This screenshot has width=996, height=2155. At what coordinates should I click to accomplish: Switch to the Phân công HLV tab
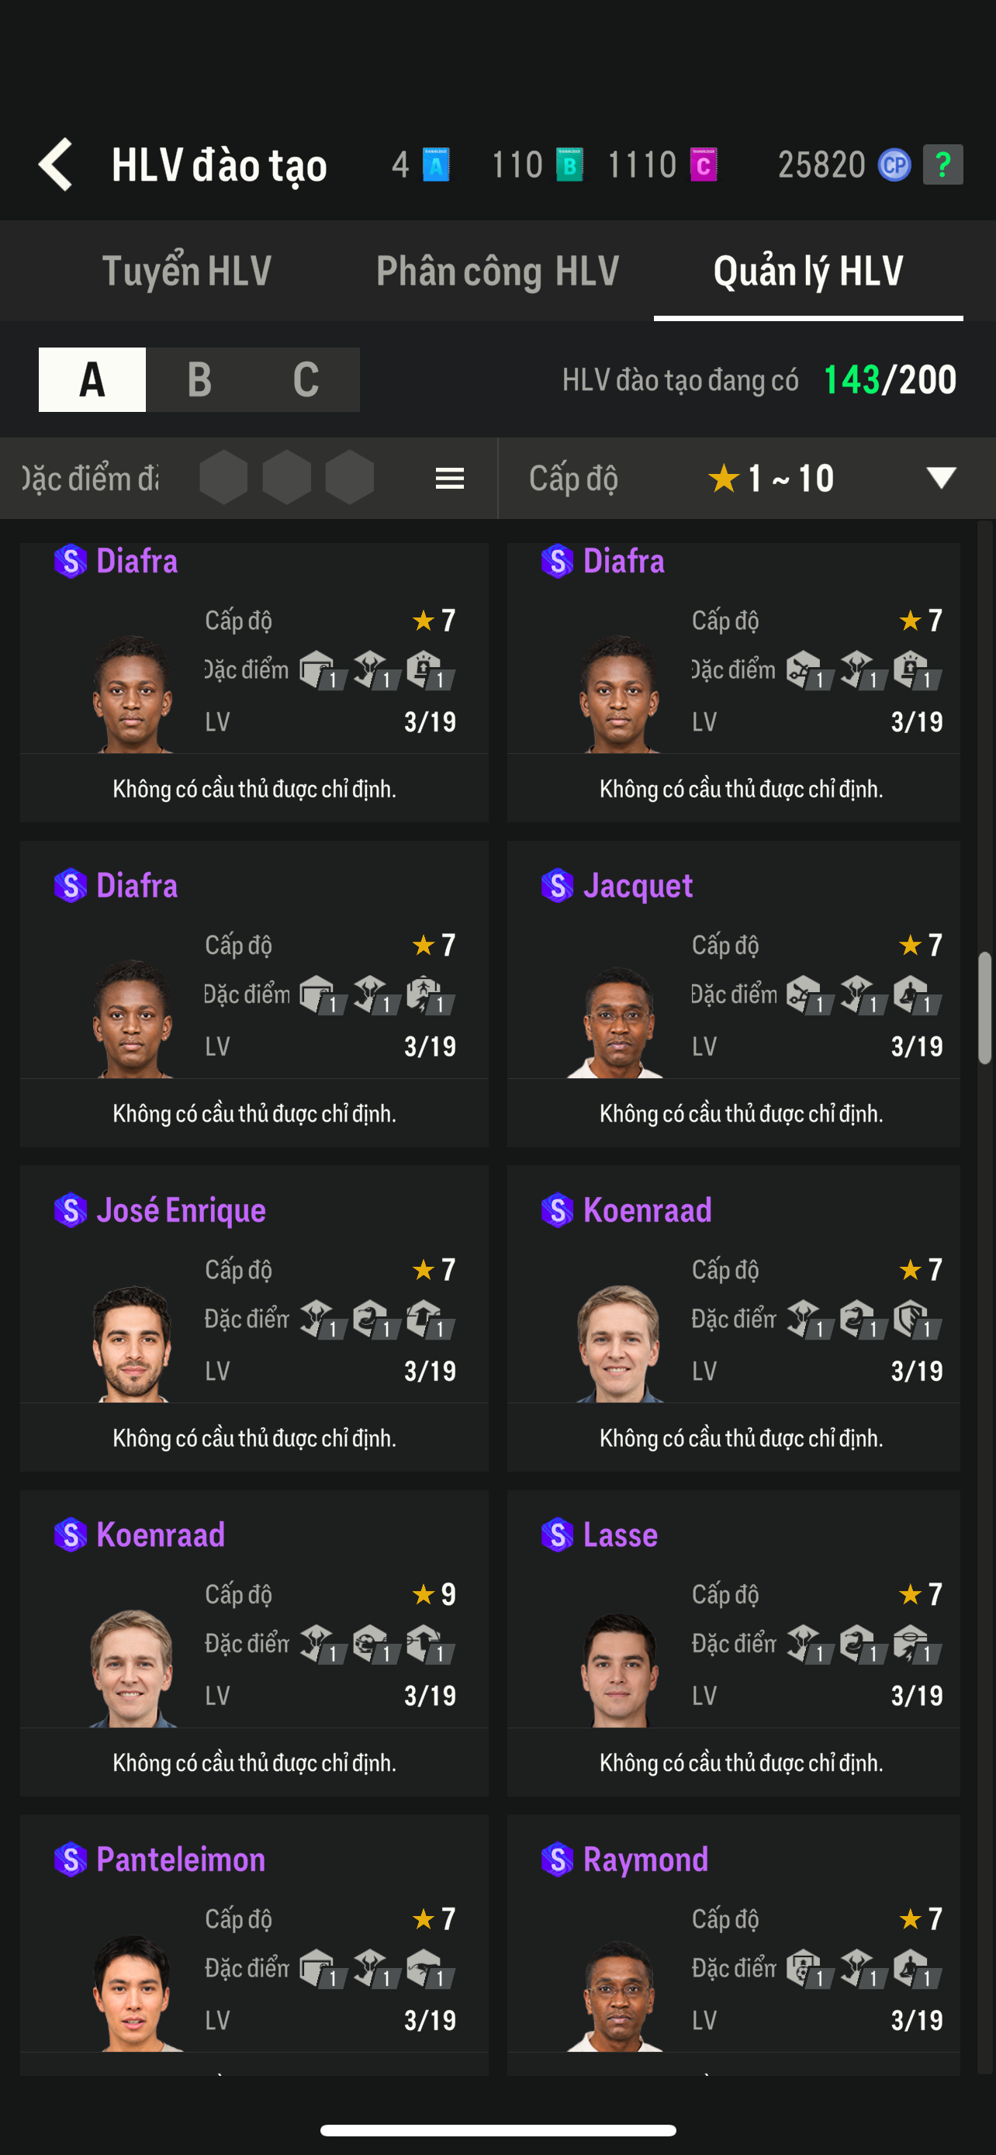[497, 271]
